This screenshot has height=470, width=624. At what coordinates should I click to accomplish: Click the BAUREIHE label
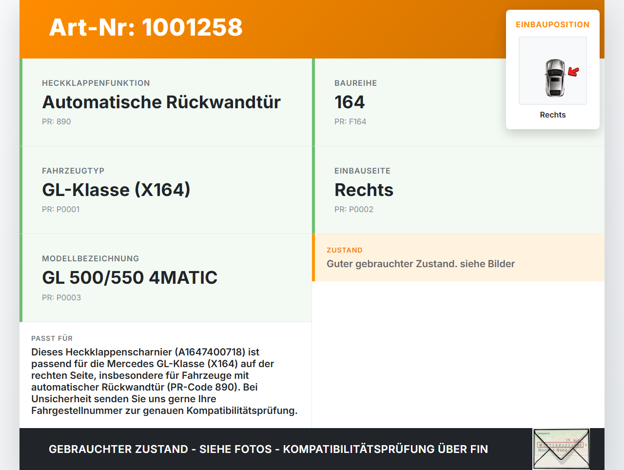356,83
